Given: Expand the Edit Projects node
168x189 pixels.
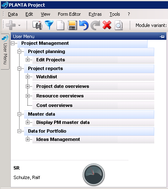Looking at the screenshot, I should 27,60.
